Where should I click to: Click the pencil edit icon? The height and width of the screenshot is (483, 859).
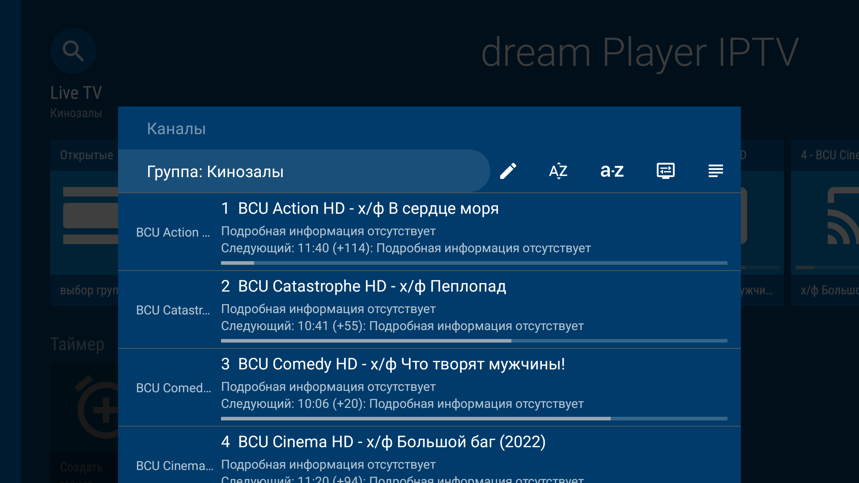click(x=508, y=171)
